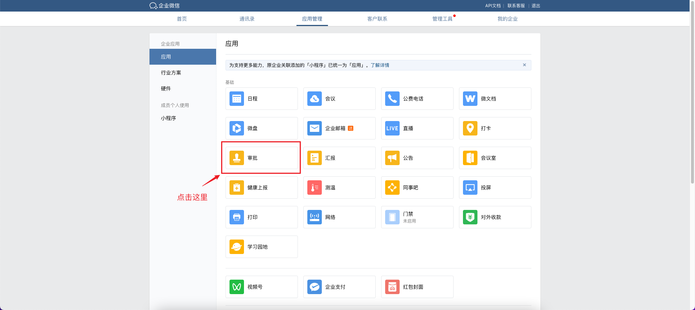The image size is (695, 310).
Task: Open the 打卡 location pin icon
Action: (470, 128)
